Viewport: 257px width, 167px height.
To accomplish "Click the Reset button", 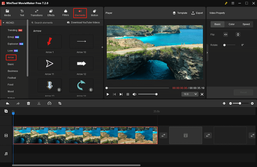I will 243,92.
